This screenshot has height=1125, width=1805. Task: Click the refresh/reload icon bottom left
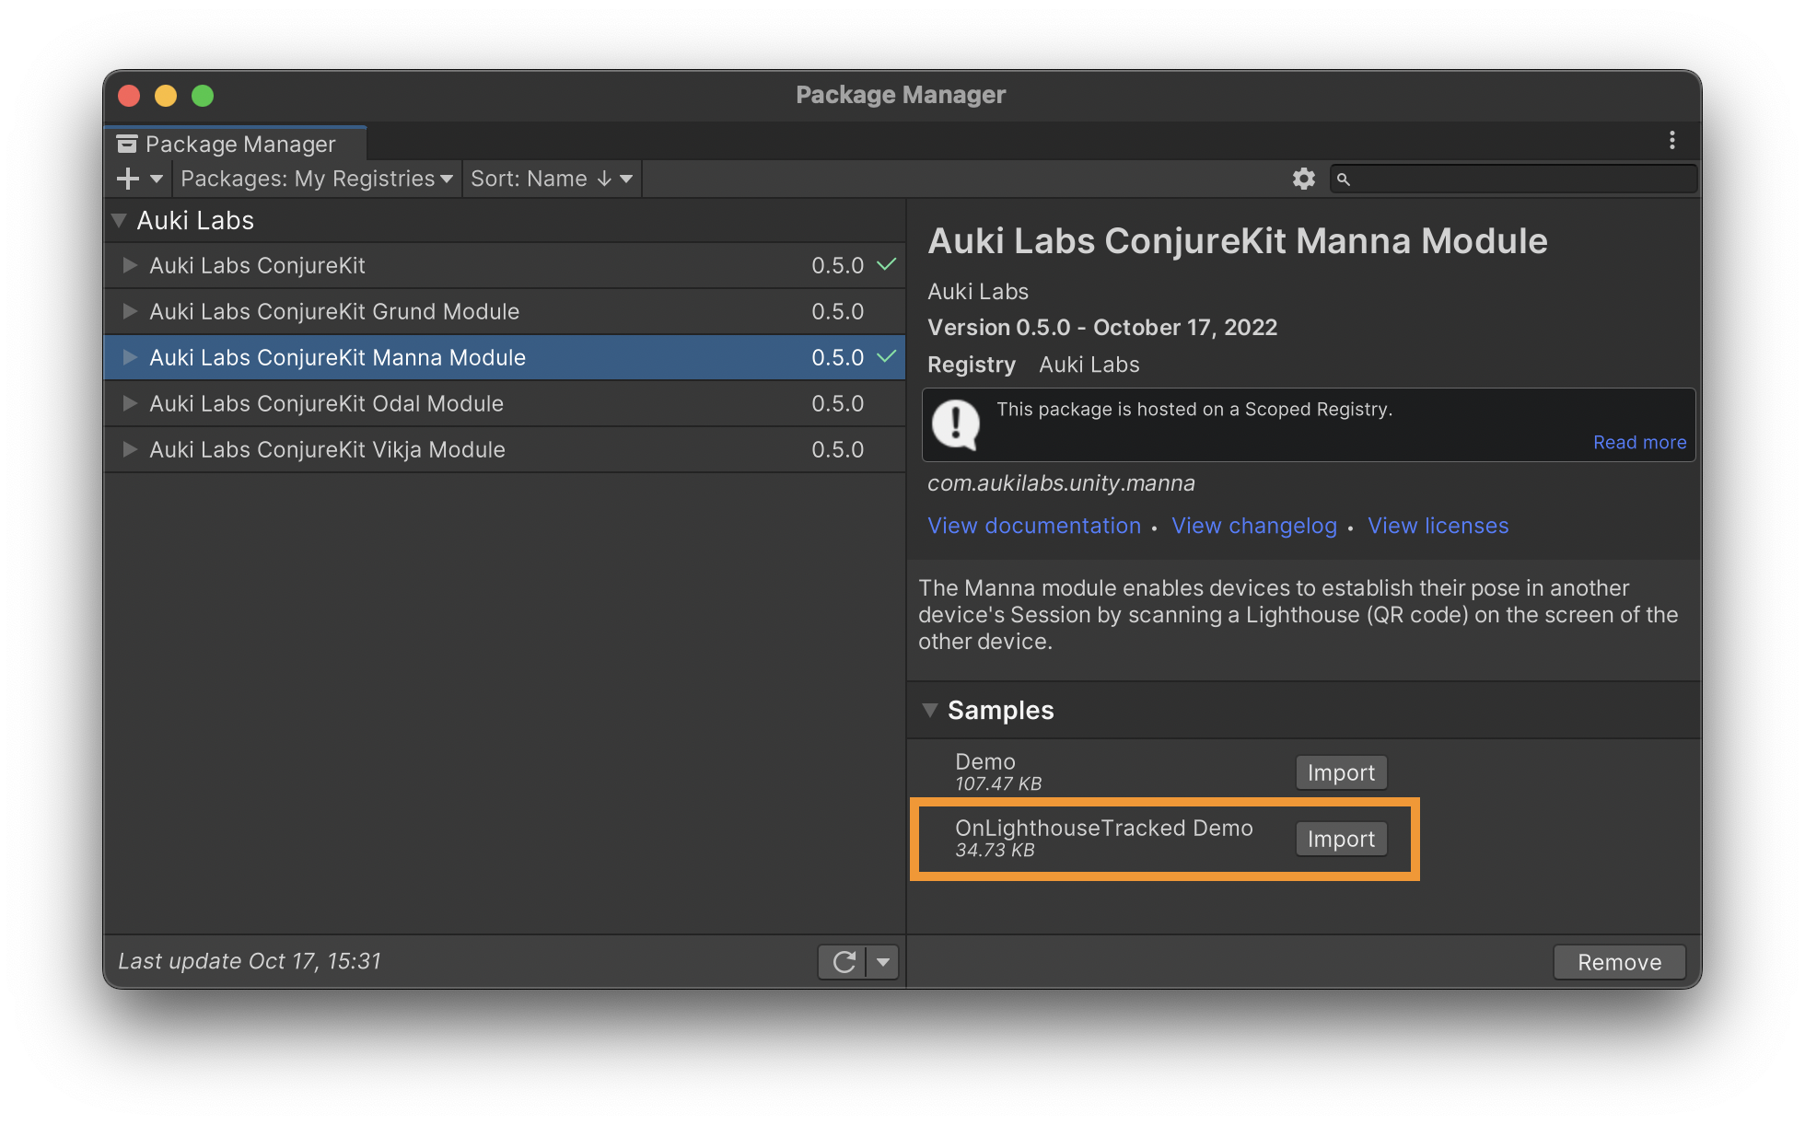tap(844, 960)
